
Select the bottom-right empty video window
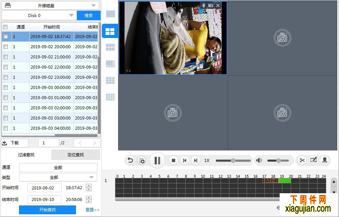[x=282, y=113]
